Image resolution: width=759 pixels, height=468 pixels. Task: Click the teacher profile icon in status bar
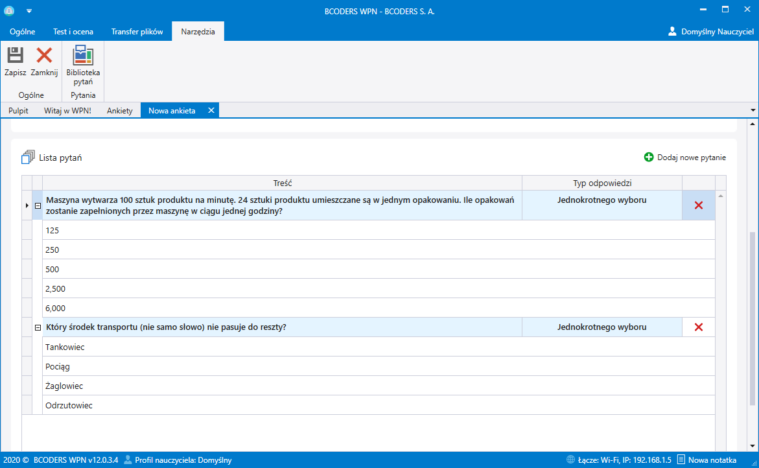[x=128, y=460]
